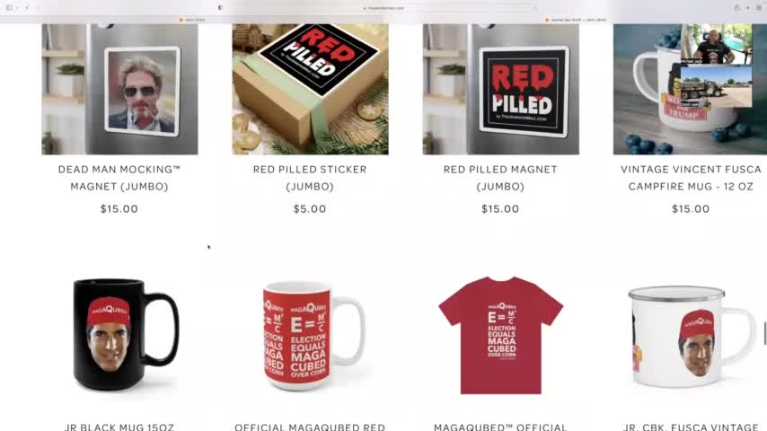This screenshot has width=767, height=431.
Task: Open the Red Pilled Sticker (Jumbo) link
Action: click(310, 178)
